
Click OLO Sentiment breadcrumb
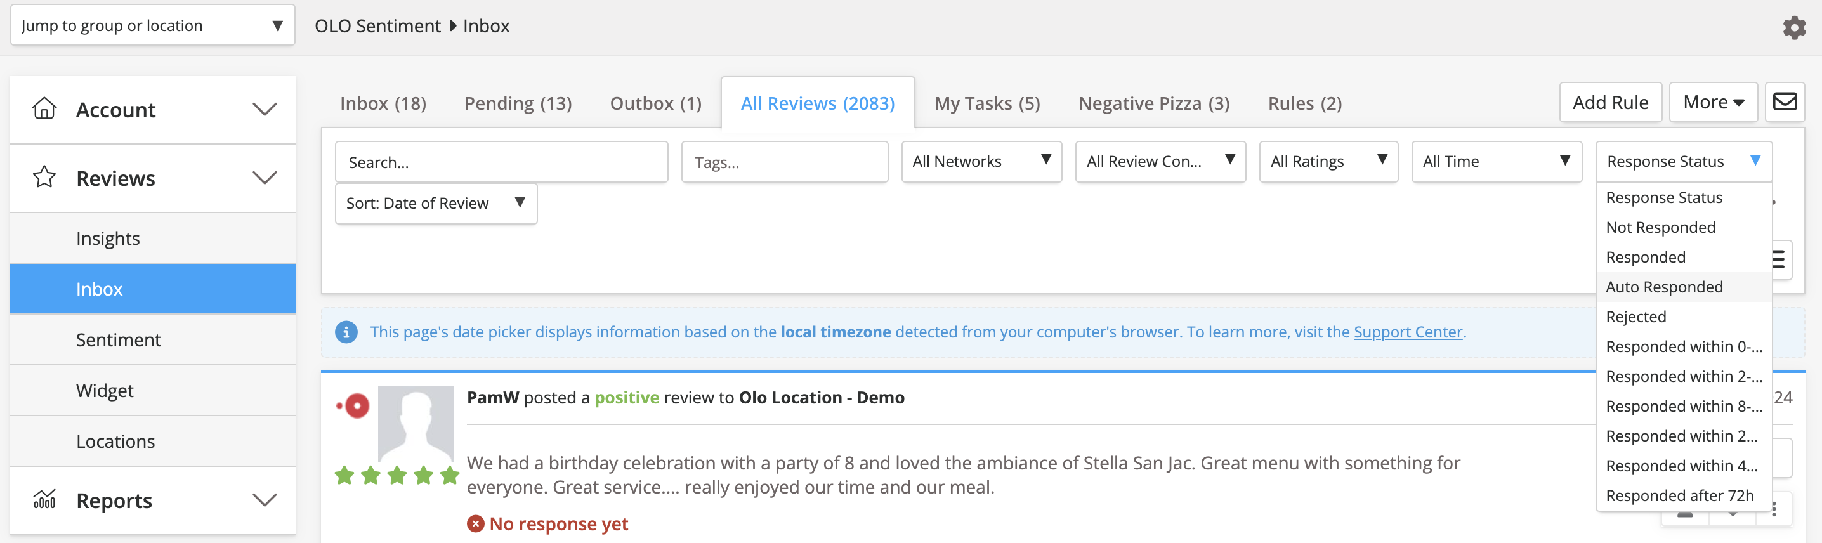[377, 26]
